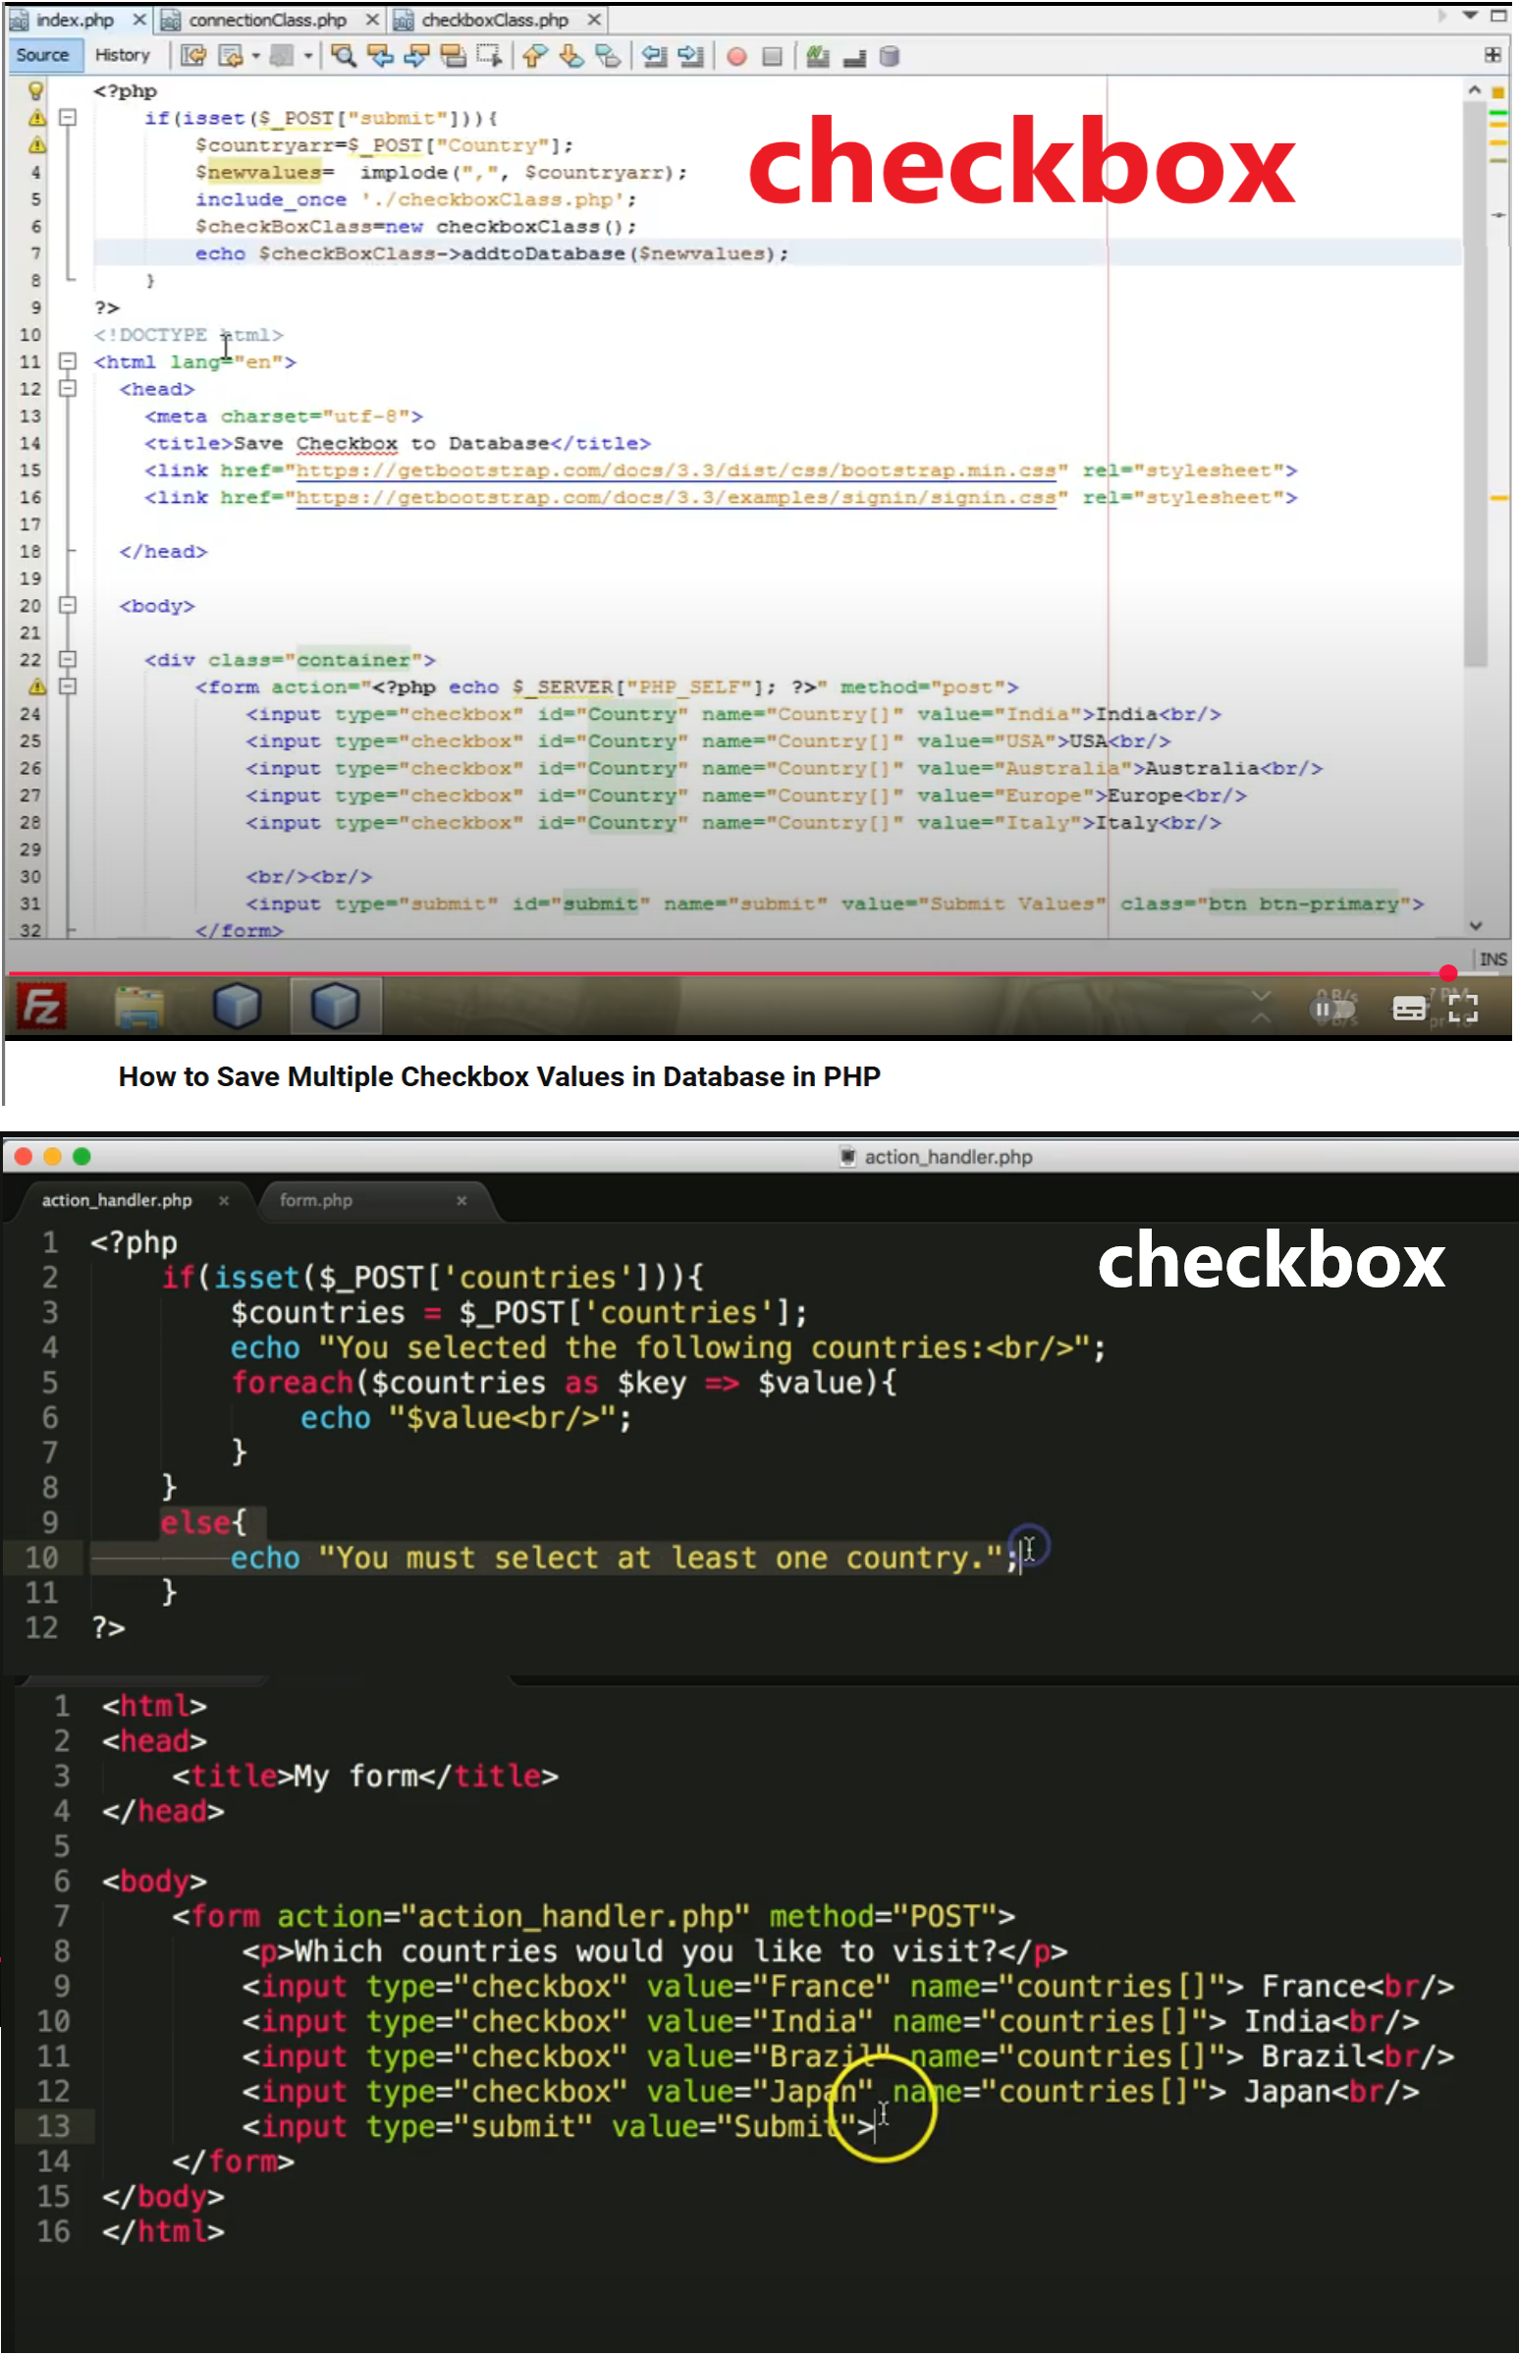This screenshot has width=1519, height=2355.
Task: Switch to the connectionClass.php tab
Action: coord(266,20)
